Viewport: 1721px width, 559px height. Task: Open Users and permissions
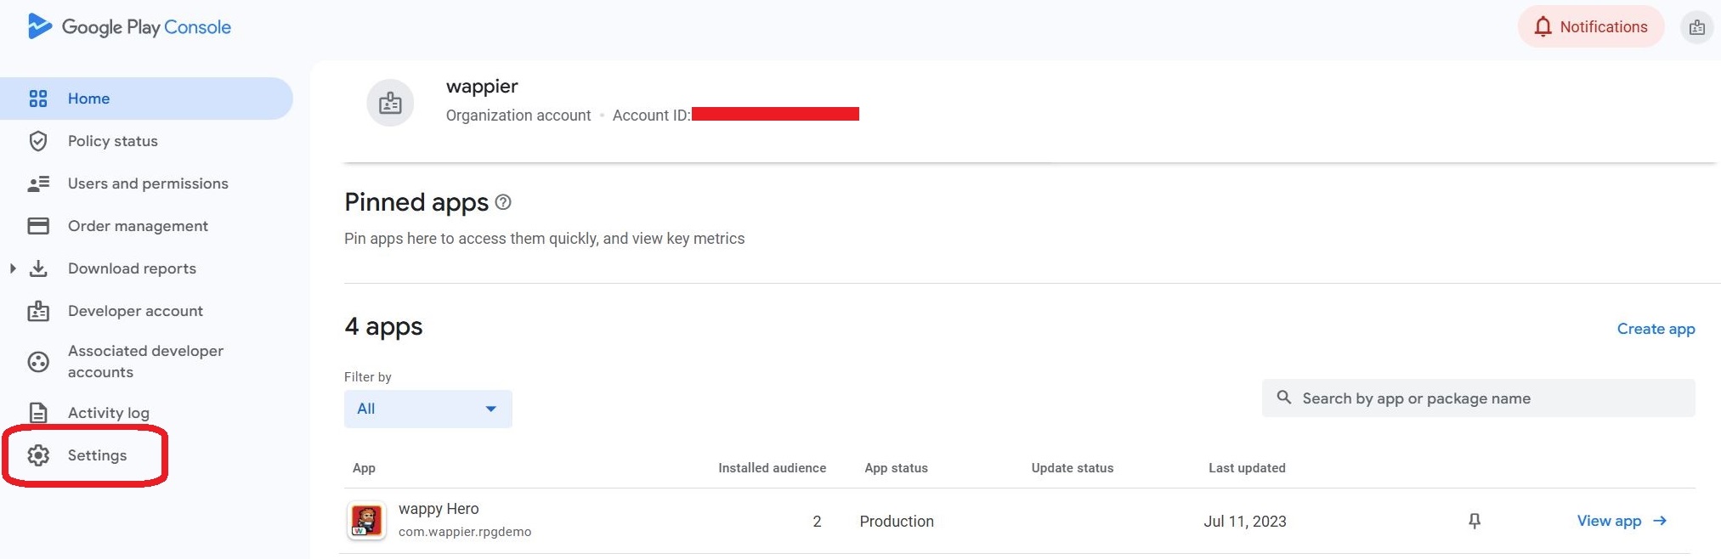point(148,184)
